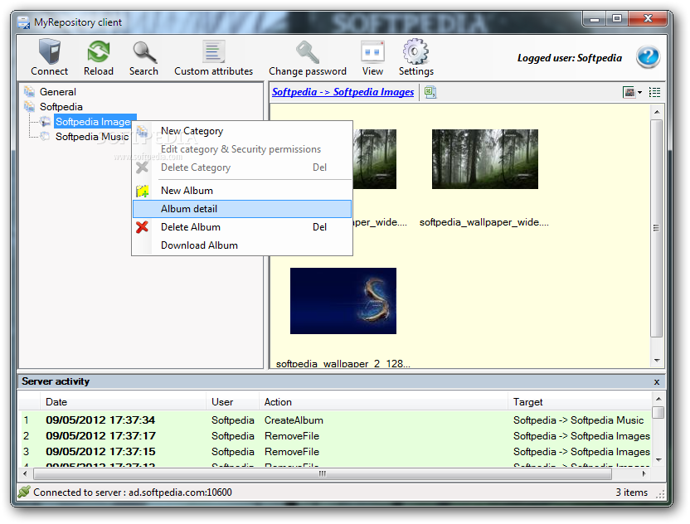This screenshot has height=524, width=690.
Task: Click the Logged user: Softpedia label
Action: click(x=570, y=58)
